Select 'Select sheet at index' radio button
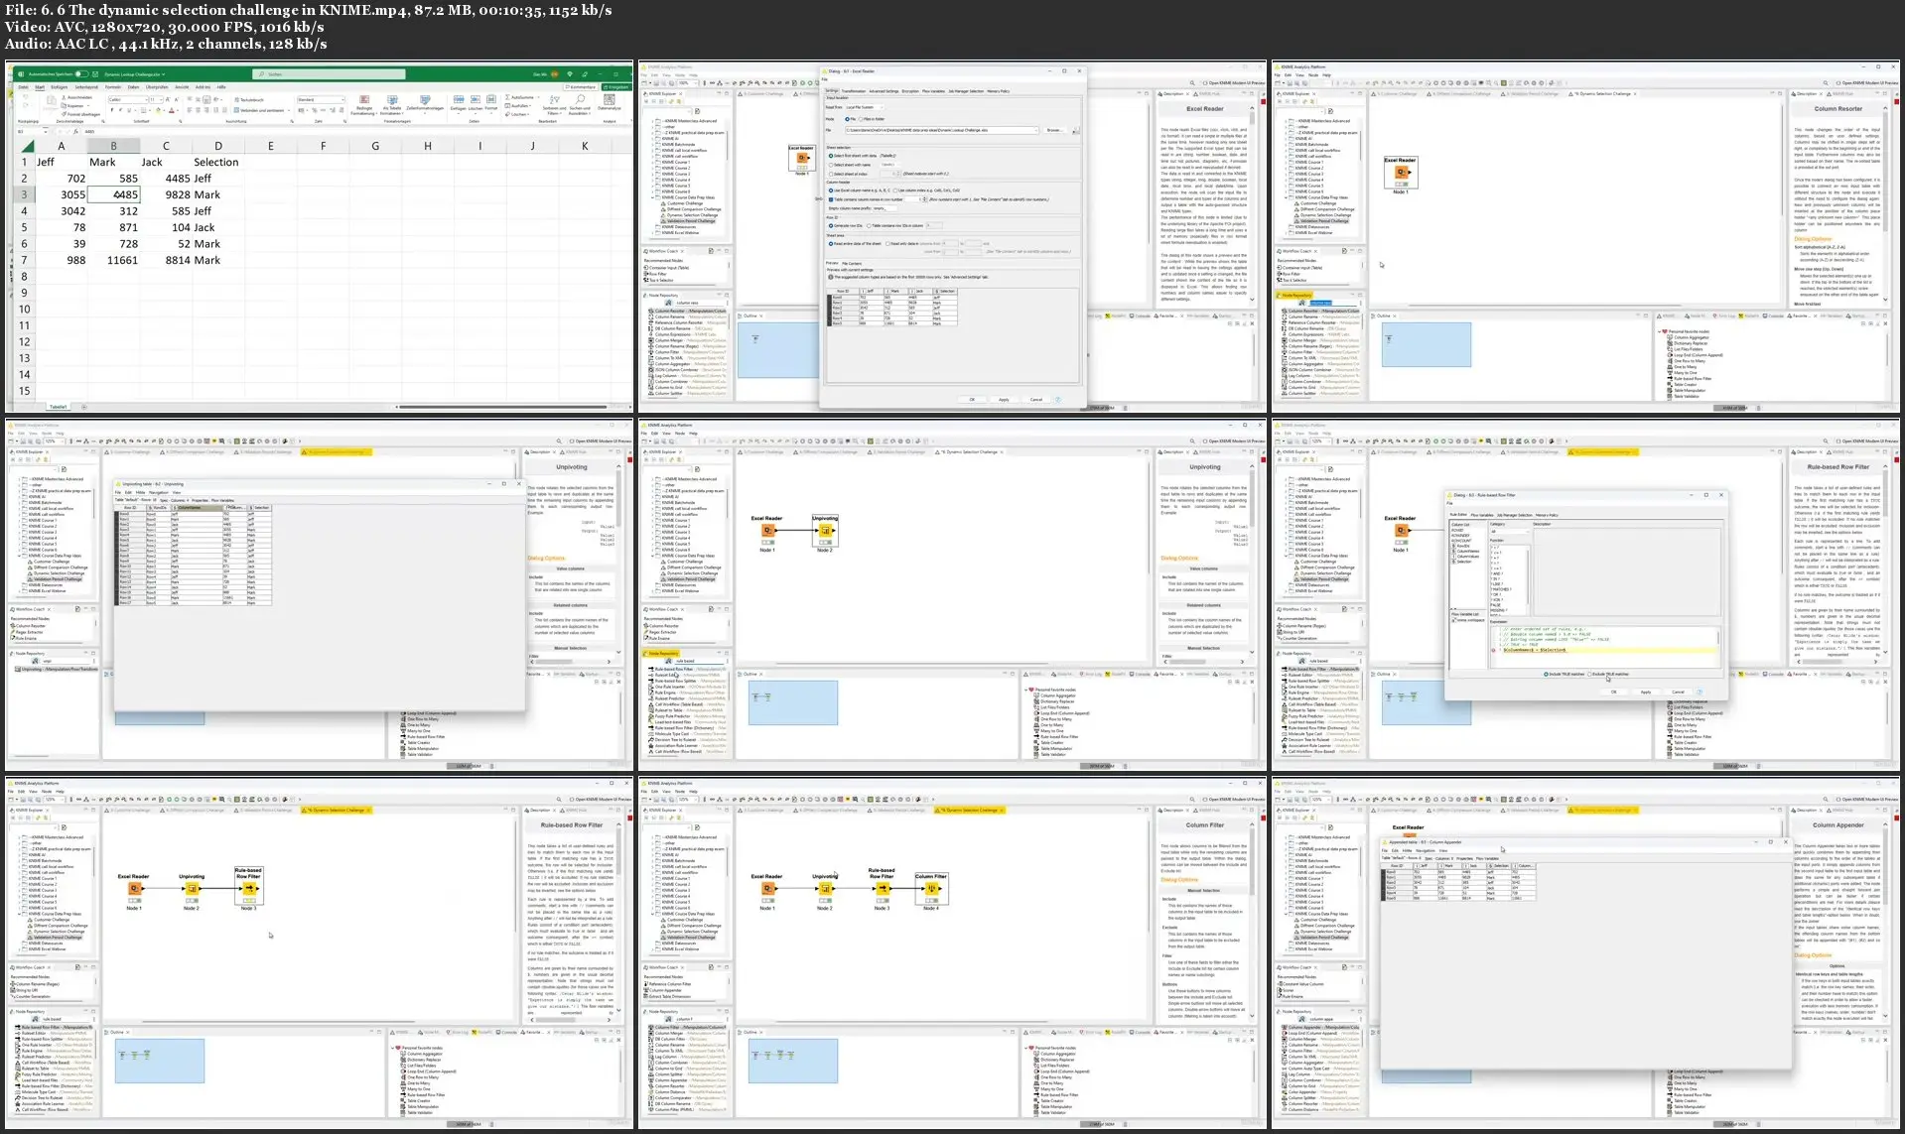 tap(831, 174)
